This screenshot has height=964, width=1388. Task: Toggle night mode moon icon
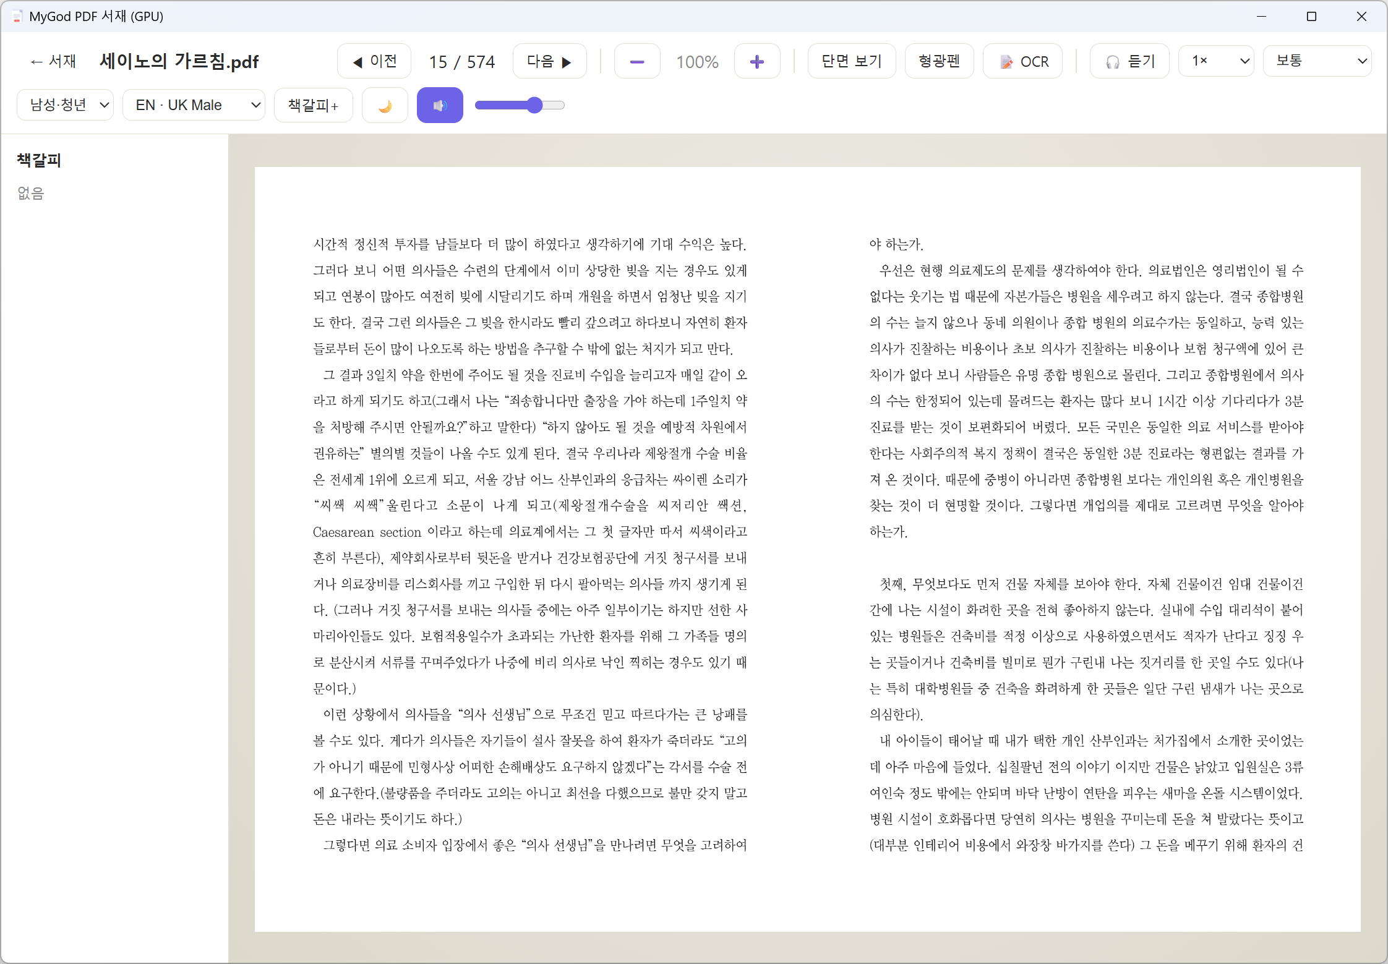tap(385, 105)
